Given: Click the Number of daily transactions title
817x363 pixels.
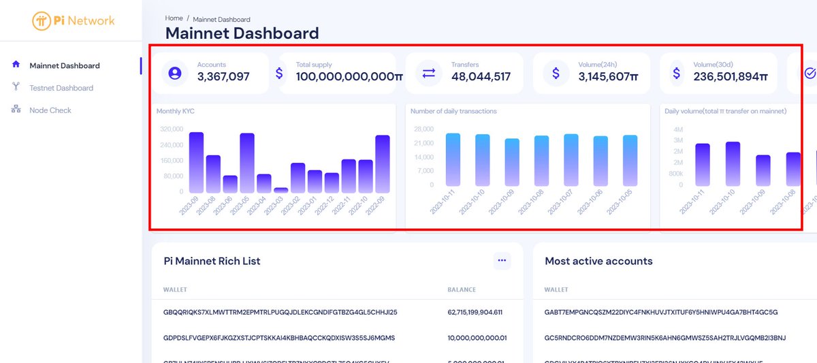Looking at the screenshot, I should 453,111.
